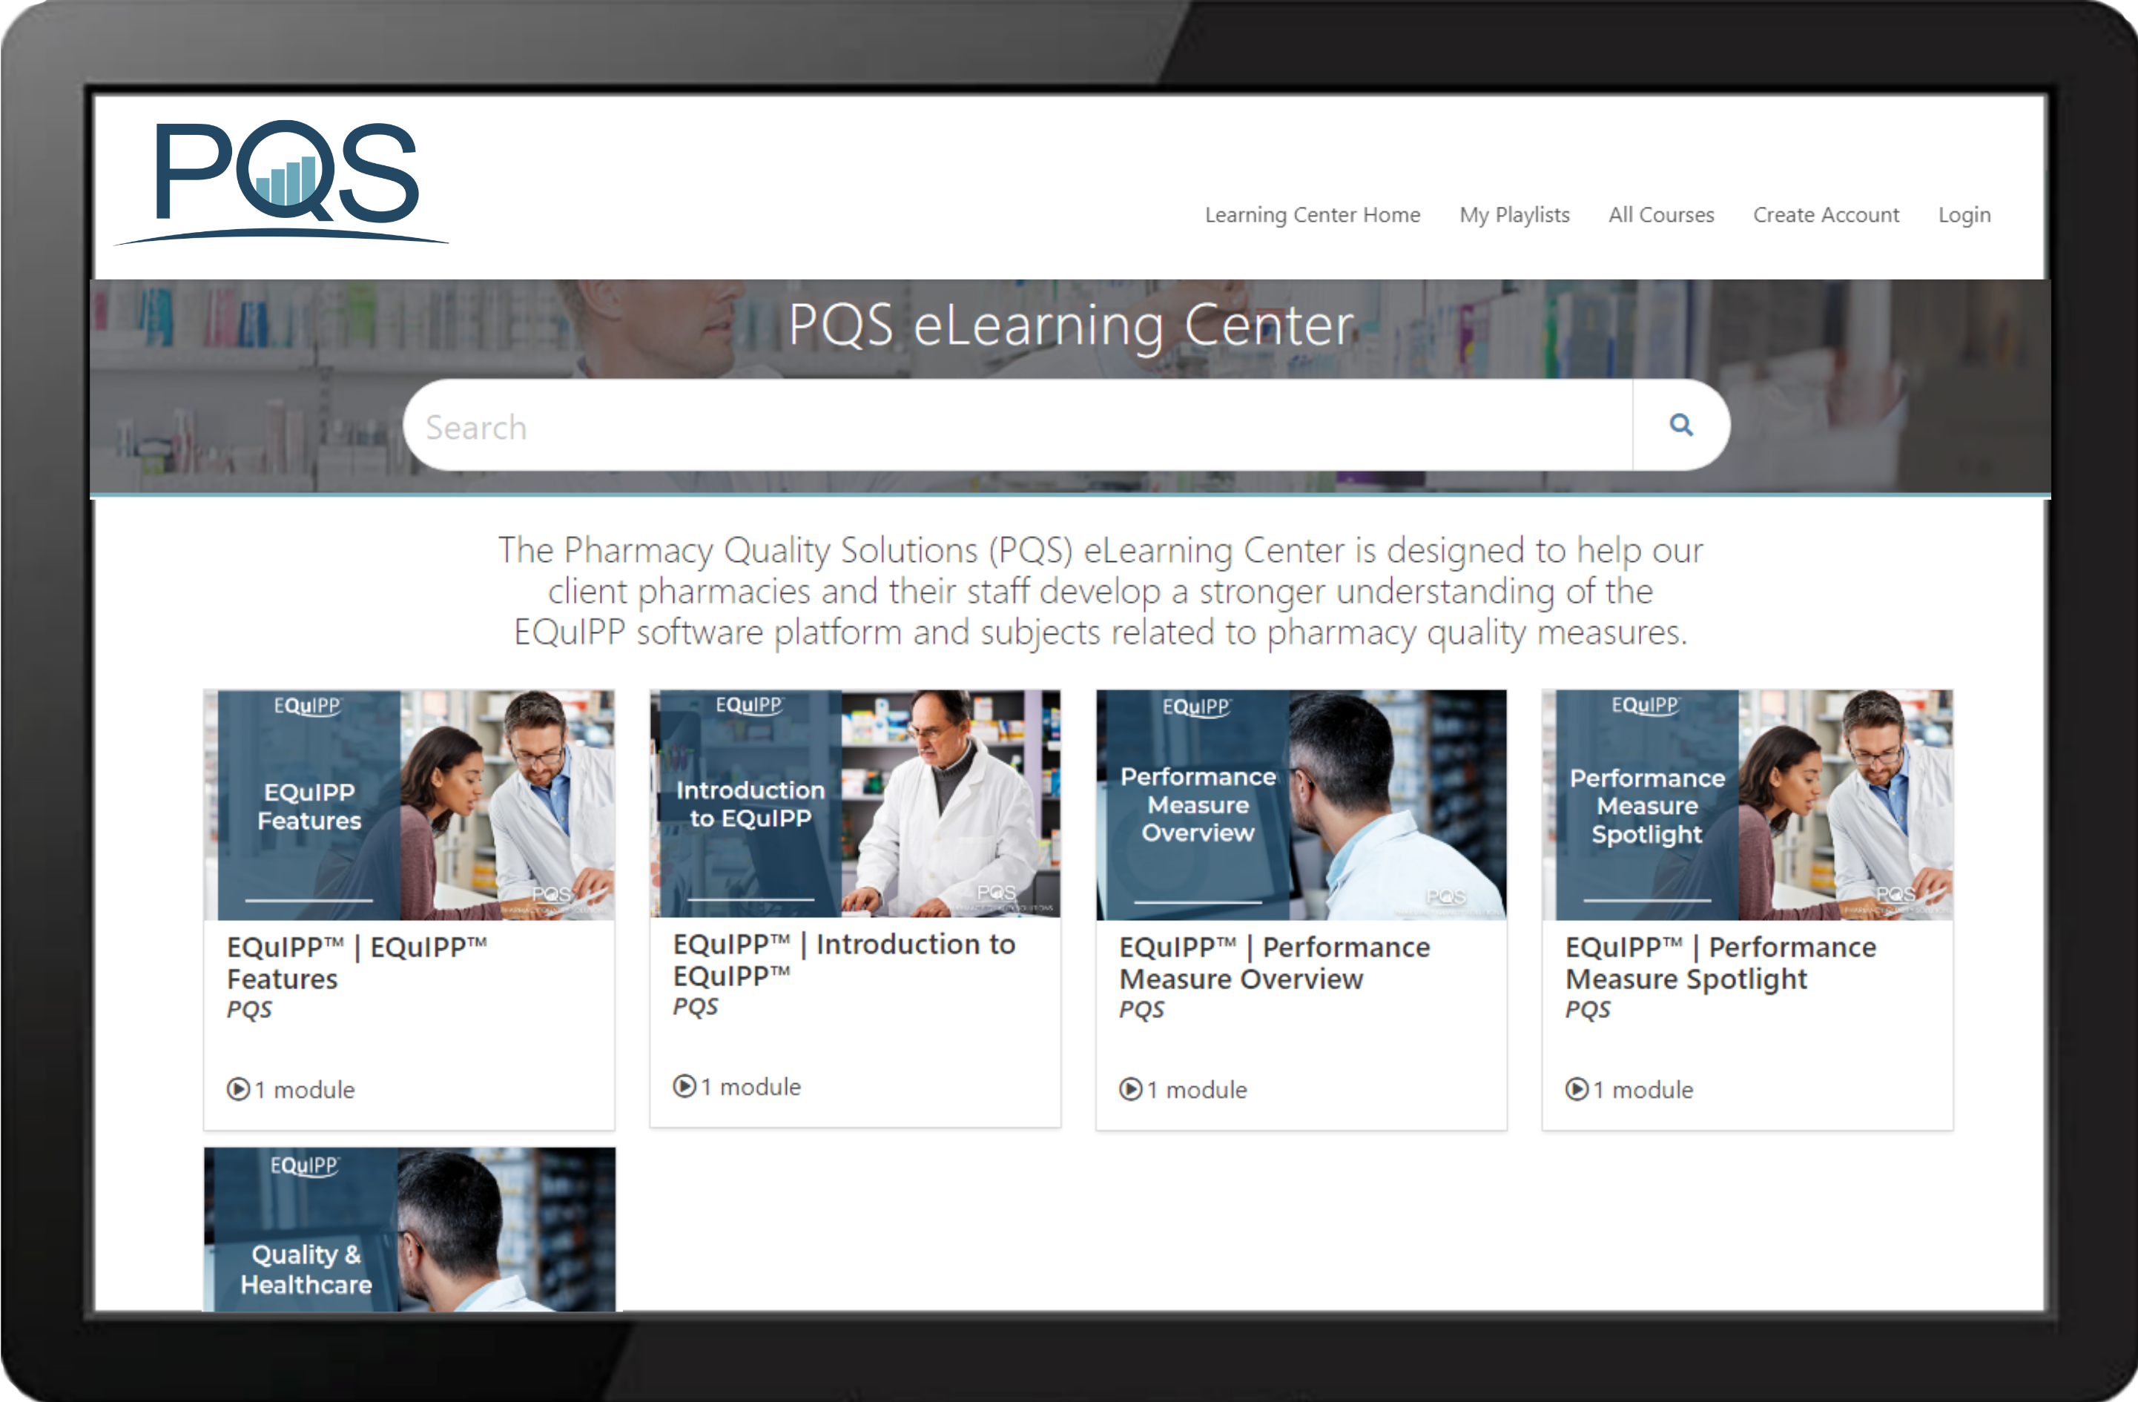Screen dimensions: 2138x1402
Task: Click play icon under Performance Measure Spotlight card
Action: (x=1577, y=1089)
